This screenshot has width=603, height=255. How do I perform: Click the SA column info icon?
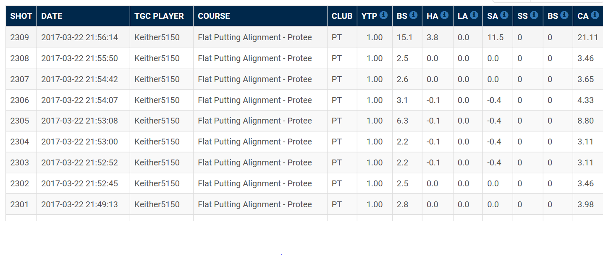click(x=504, y=15)
